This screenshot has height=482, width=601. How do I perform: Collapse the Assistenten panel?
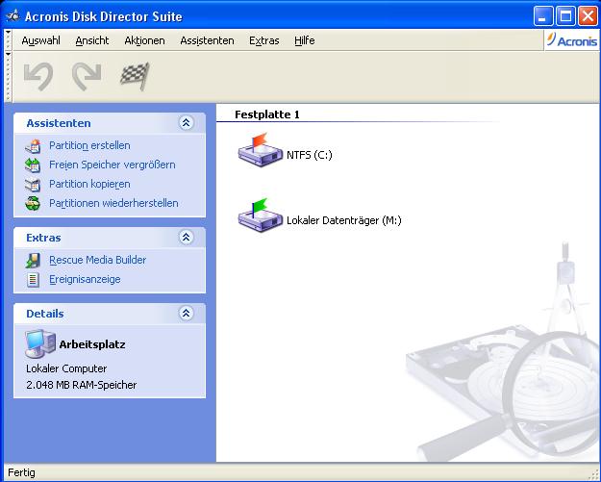(186, 123)
